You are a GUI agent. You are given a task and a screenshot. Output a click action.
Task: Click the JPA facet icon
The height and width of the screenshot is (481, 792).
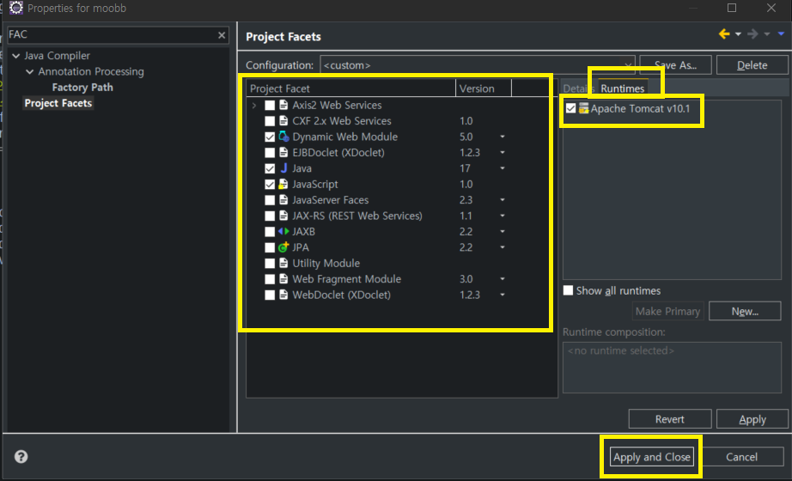point(283,247)
